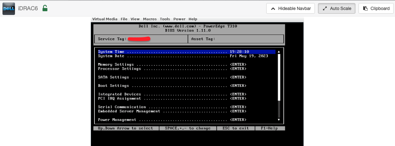Enable the Auto Scale button
Image resolution: width=395 pixels, height=146 pixels.
point(337,8)
